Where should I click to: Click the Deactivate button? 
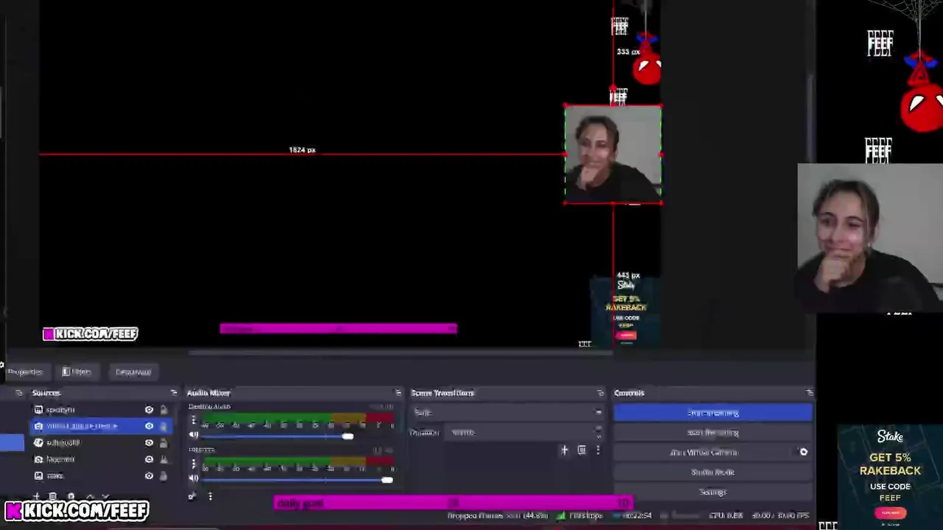coord(133,372)
